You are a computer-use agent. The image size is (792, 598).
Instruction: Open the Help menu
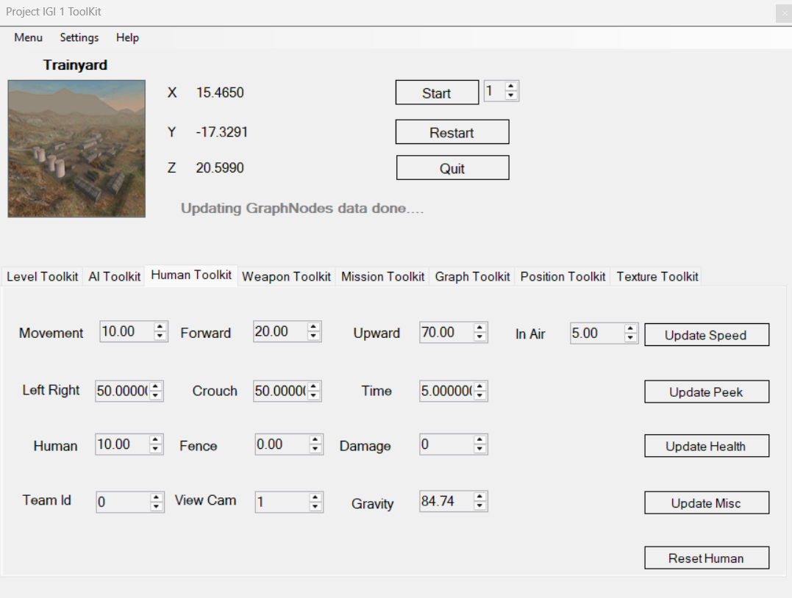tap(127, 37)
